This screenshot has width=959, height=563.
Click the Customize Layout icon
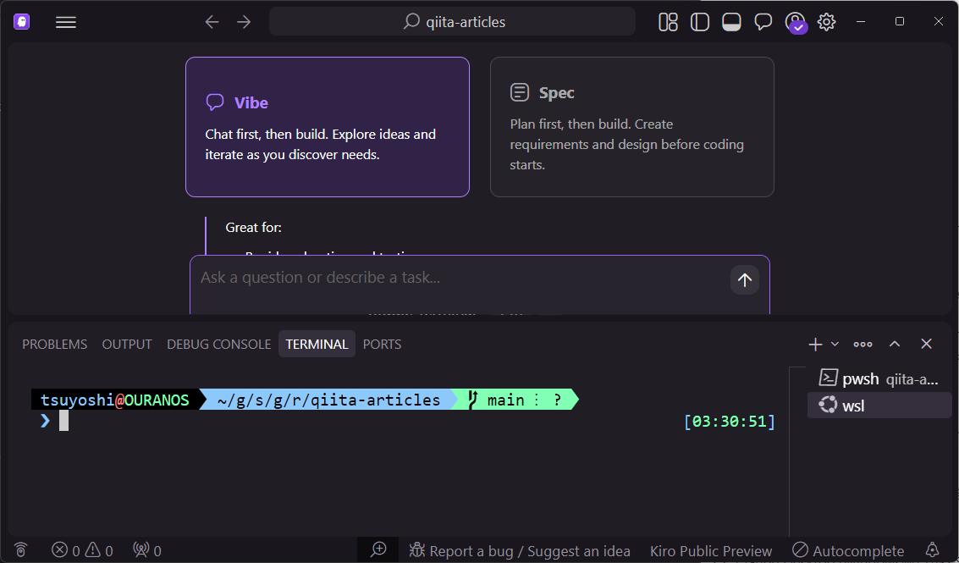pos(667,21)
